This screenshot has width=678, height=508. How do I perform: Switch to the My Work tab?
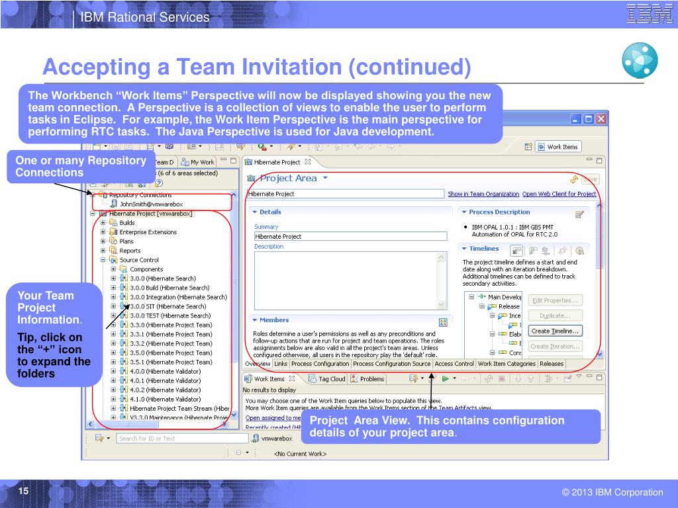tap(197, 162)
